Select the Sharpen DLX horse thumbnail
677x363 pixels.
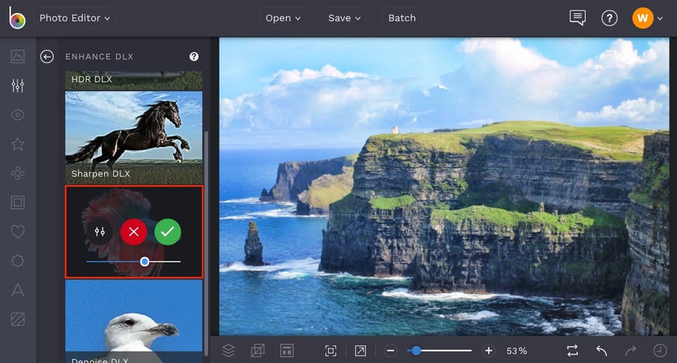[x=134, y=138]
